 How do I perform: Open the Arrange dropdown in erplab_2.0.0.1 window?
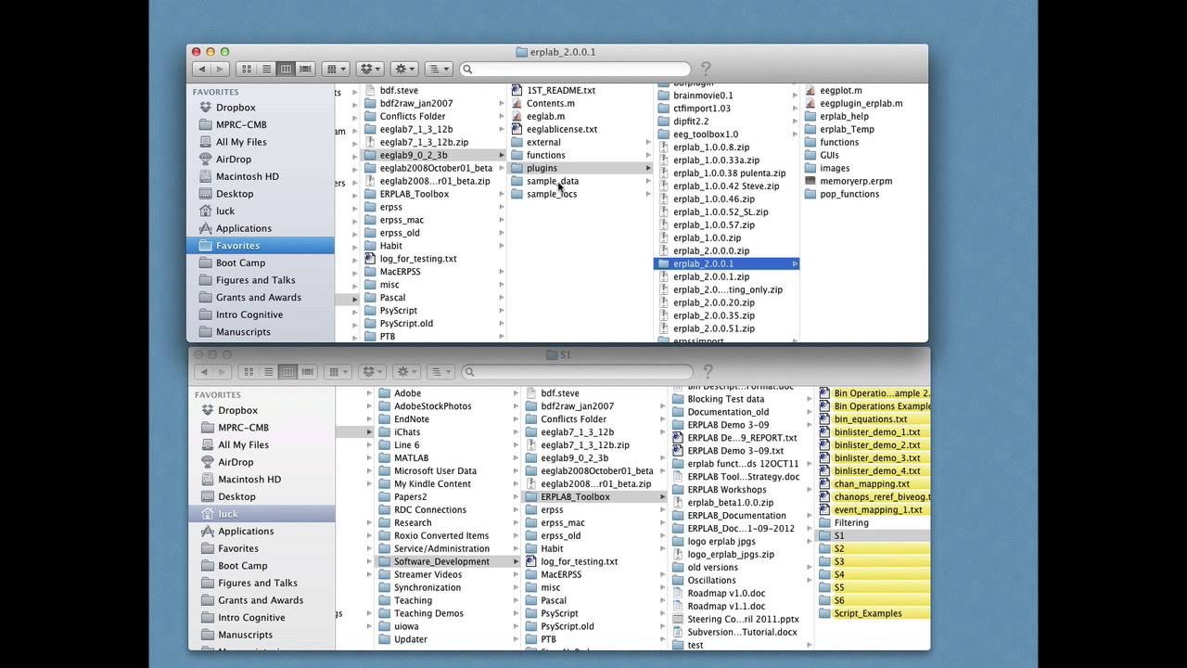point(335,69)
